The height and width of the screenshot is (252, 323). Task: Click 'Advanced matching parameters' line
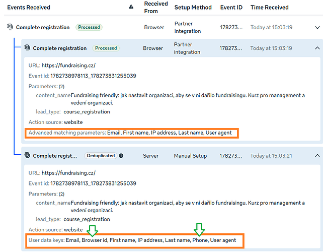click(130, 133)
